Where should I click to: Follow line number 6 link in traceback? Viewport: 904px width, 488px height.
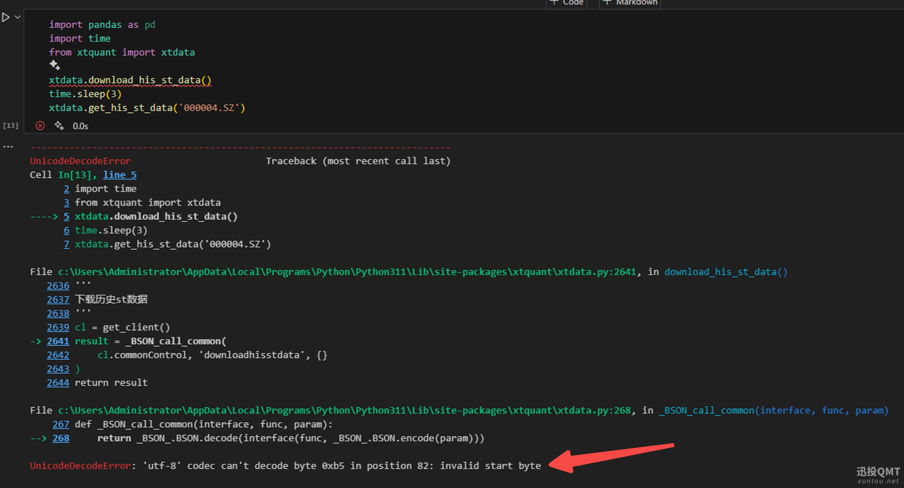point(66,231)
